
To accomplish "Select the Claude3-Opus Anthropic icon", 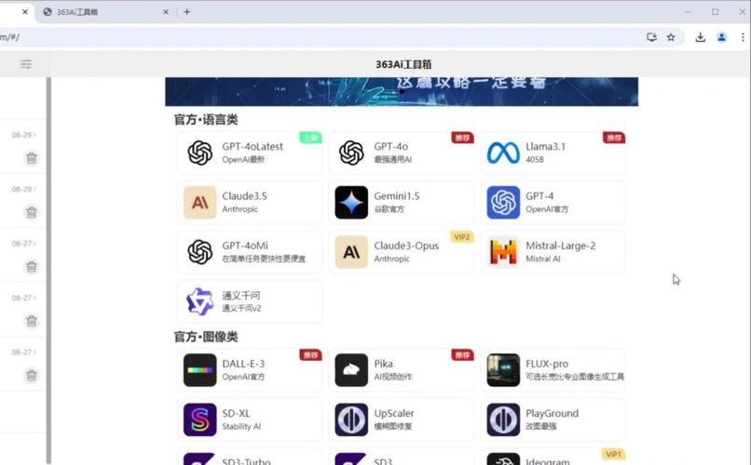I will (x=351, y=252).
